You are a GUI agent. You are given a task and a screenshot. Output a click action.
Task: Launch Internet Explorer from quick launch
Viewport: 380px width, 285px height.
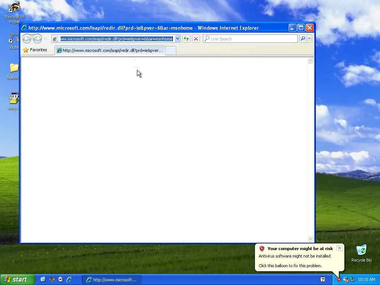69,279
